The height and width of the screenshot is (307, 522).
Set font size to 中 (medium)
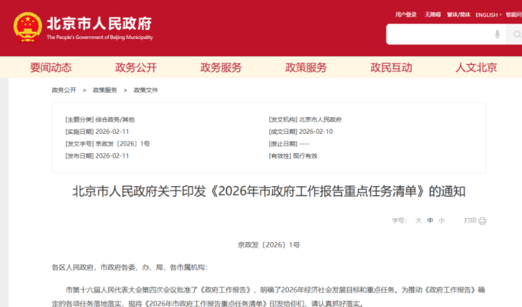431,220
